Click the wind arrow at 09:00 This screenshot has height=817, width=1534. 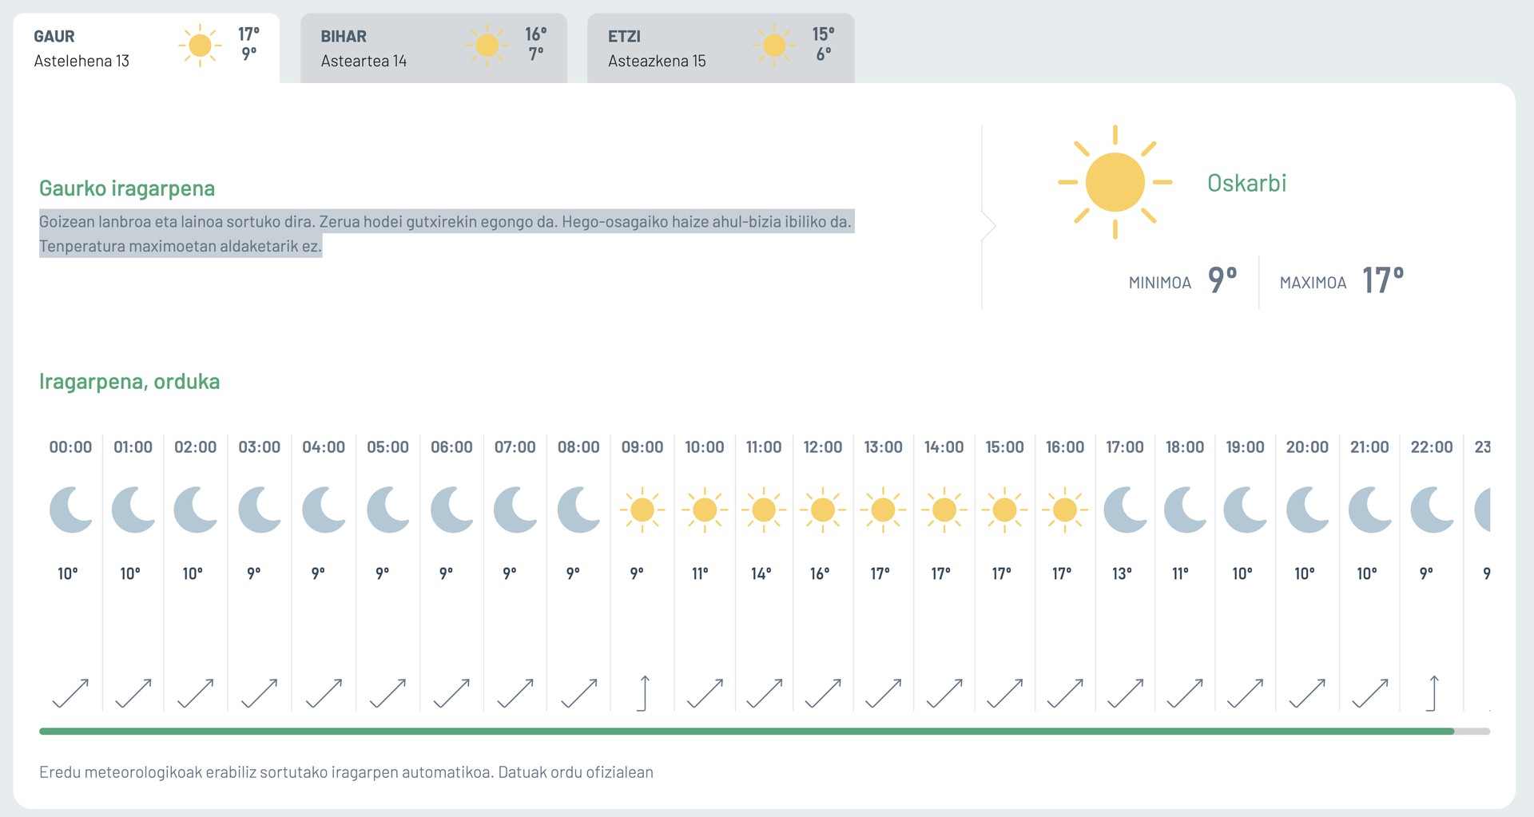coord(643,692)
